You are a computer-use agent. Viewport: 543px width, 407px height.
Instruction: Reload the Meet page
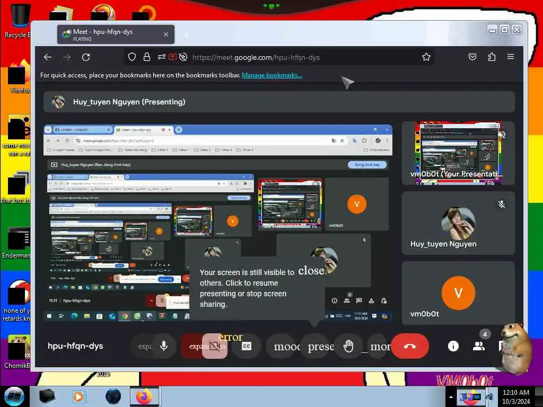point(86,57)
